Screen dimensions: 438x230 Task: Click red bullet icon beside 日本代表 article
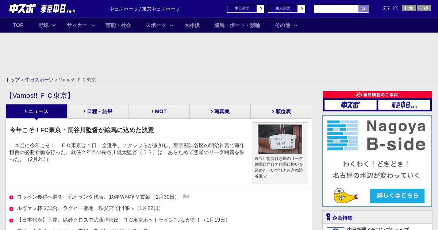(11, 221)
